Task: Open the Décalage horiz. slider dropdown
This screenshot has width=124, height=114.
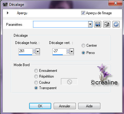Action: click(38, 52)
